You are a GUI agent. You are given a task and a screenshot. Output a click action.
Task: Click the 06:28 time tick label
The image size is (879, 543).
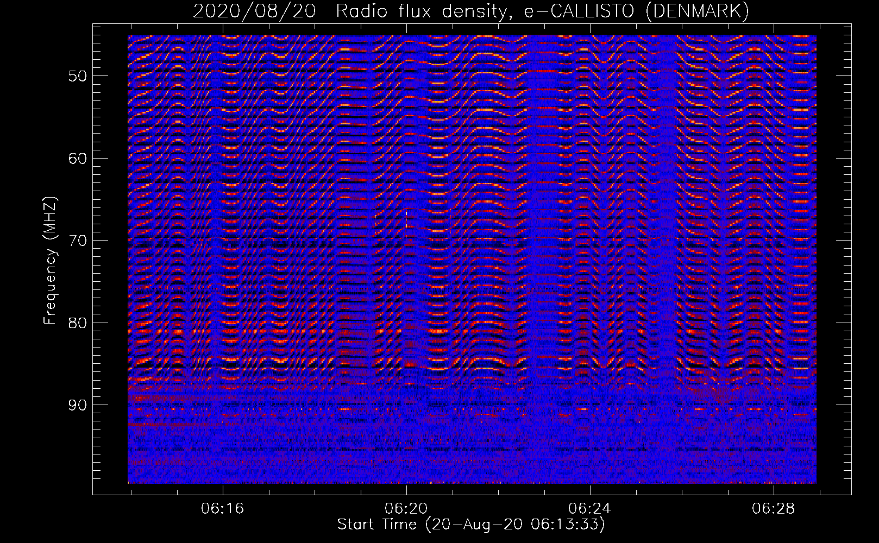tap(773, 509)
